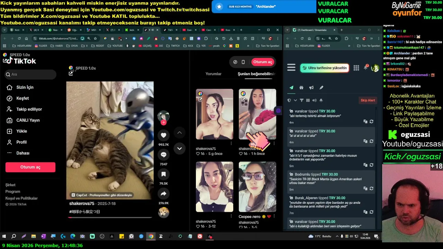Click the sidebar 'Oturum aç' login button
Viewport: 443px width, 249px height.
click(x=30, y=167)
